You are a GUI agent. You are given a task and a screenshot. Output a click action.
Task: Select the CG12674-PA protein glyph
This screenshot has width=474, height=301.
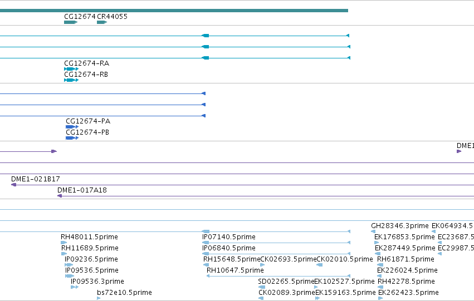[x=72, y=127]
